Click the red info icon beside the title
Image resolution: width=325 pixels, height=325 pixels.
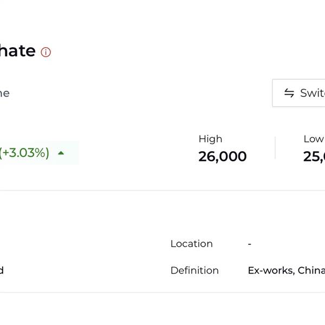coord(46,52)
